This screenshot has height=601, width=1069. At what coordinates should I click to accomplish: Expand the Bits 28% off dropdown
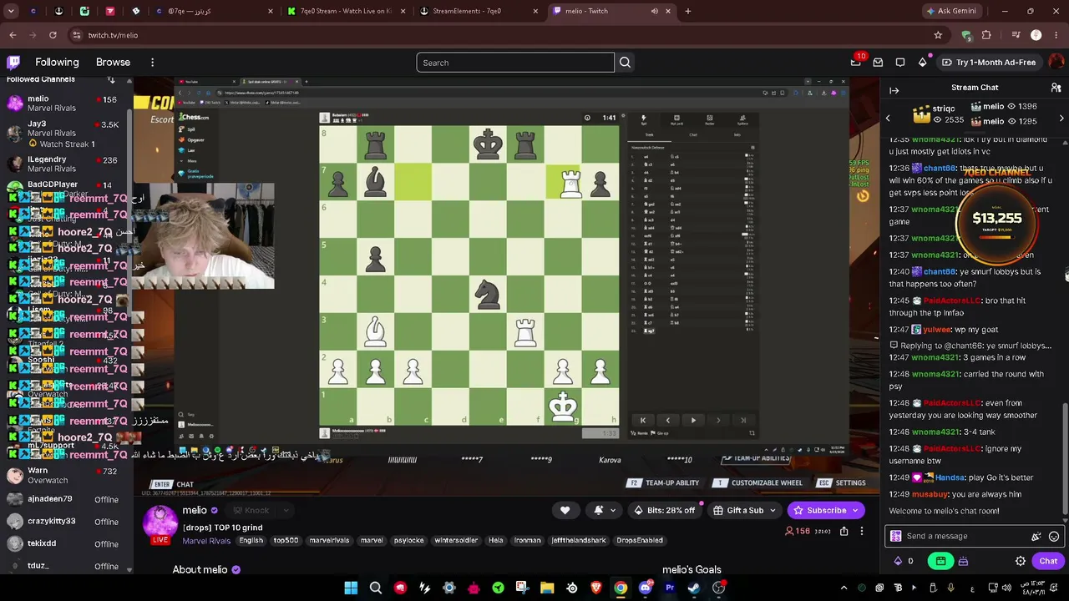point(666,510)
